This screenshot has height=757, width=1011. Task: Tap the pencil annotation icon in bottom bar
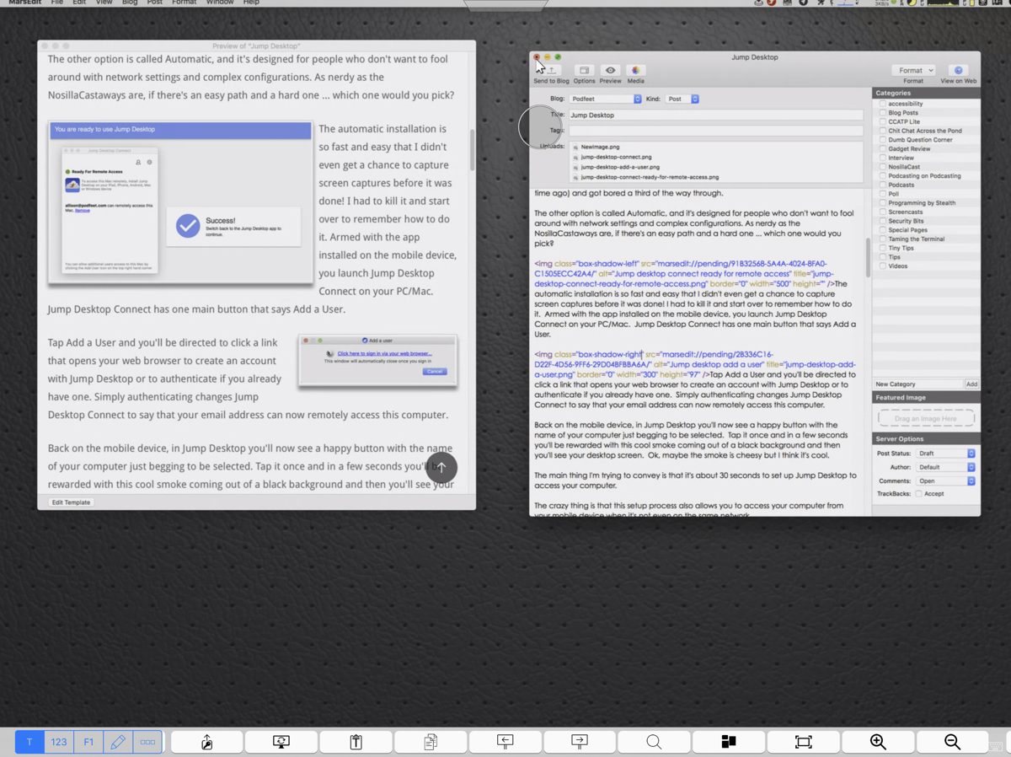pyautogui.click(x=118, y=742)
